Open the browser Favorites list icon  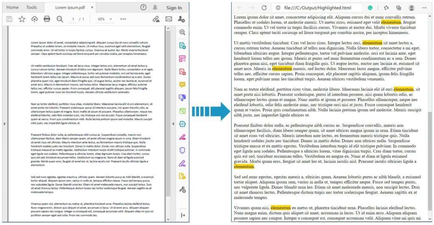coord(387,8)
